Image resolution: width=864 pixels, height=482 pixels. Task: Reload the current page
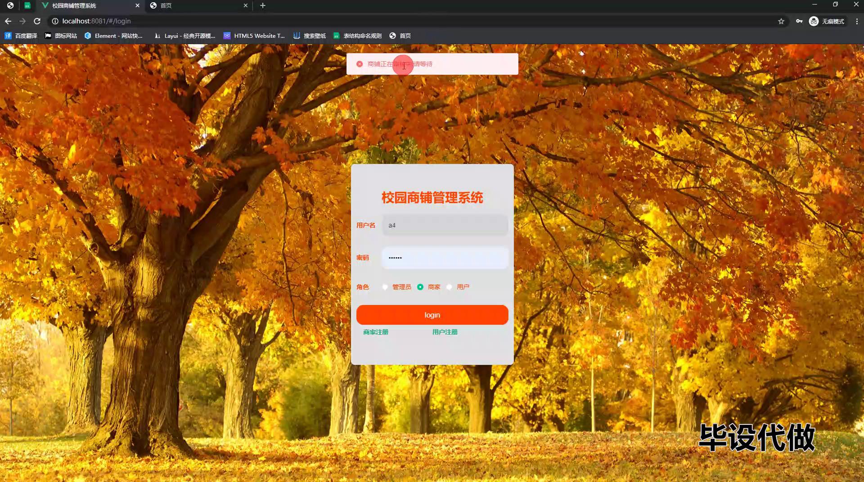click(37, 21)
